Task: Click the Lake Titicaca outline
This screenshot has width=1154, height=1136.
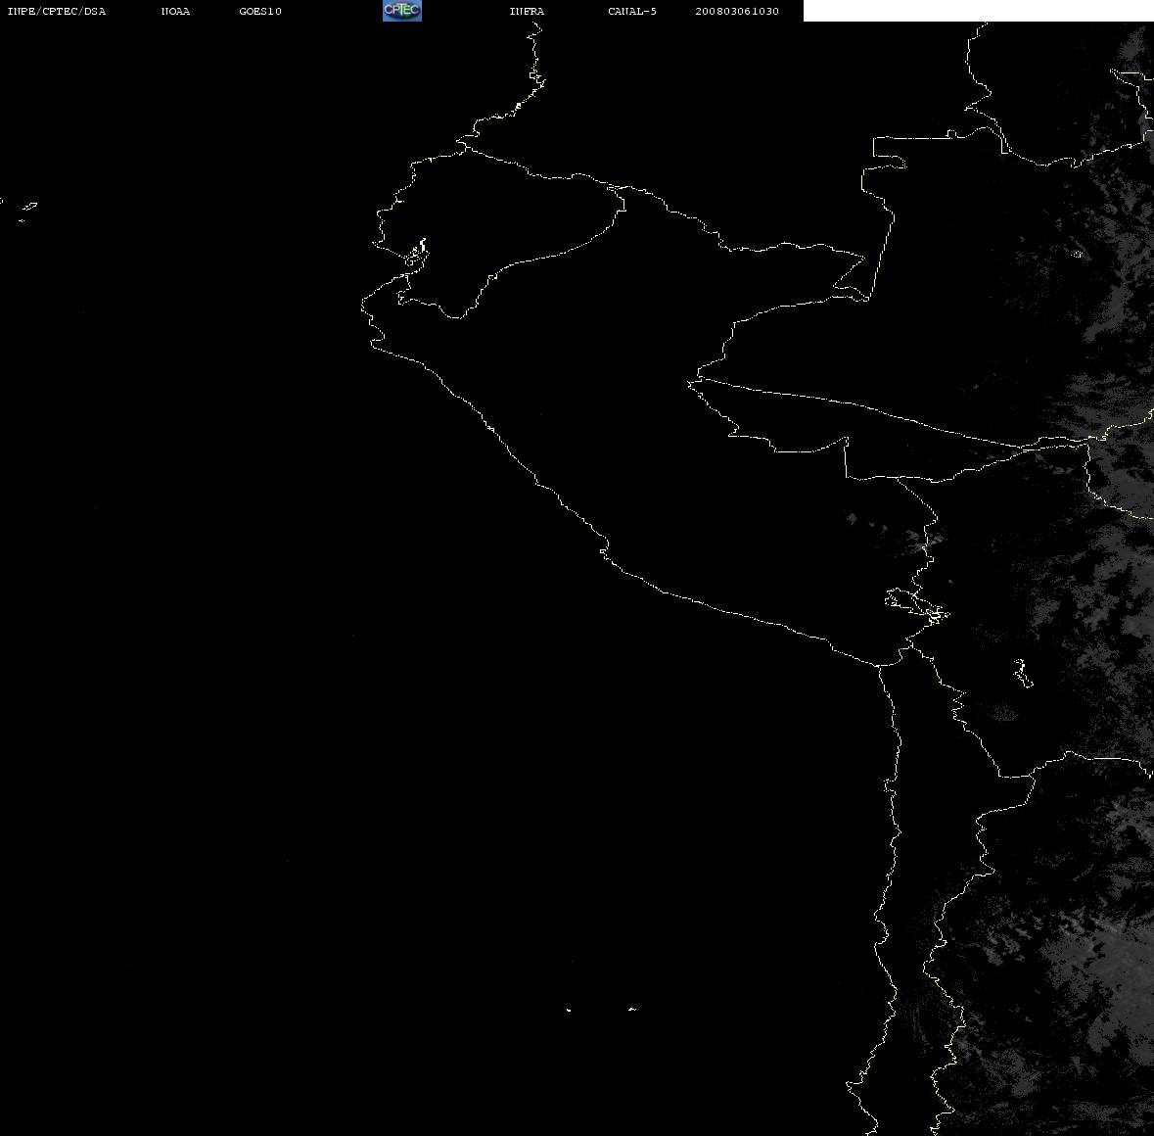Action: [917, 605]
